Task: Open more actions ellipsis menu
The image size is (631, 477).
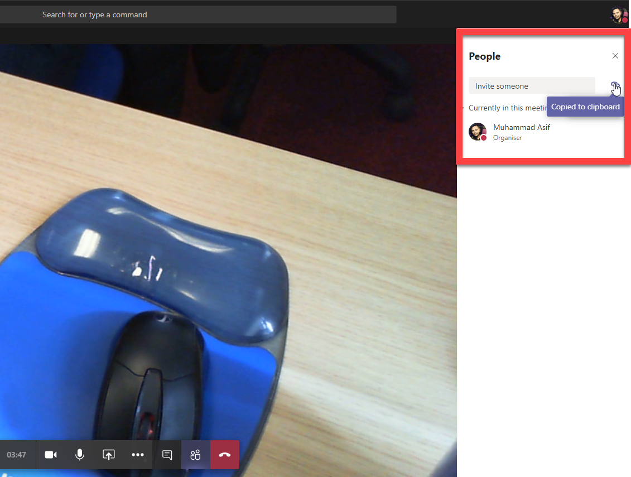Action: tap(138, 455)
